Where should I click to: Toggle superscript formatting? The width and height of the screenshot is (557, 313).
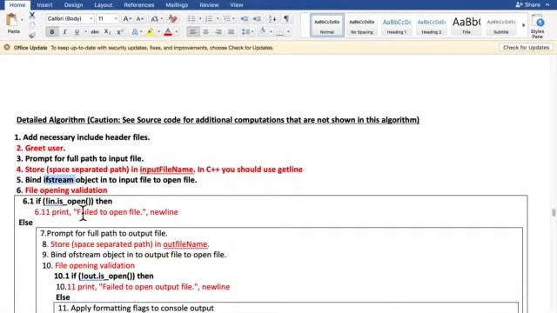click(120, 32)
